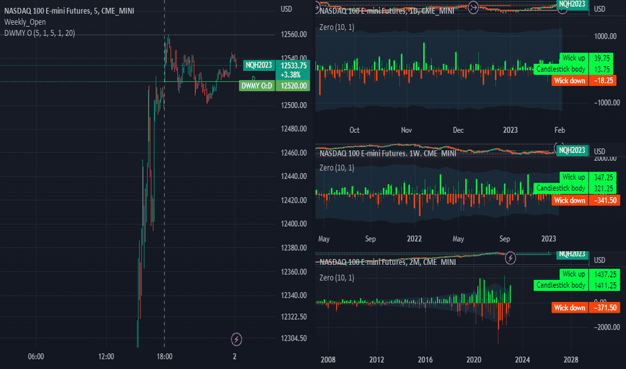Click the circled arrow icon on the 1D chart

point(473,7)
